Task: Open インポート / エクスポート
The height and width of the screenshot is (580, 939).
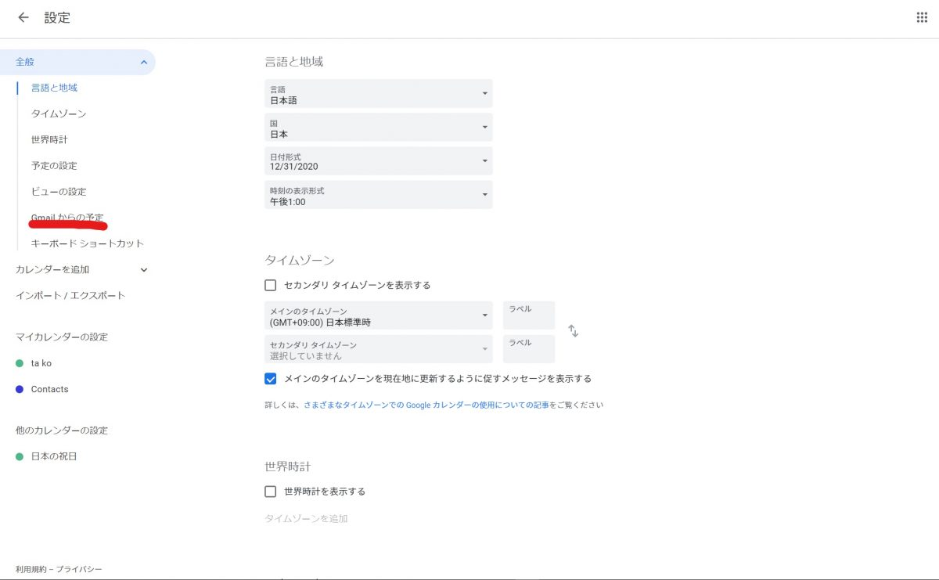Action: (70, 295)
